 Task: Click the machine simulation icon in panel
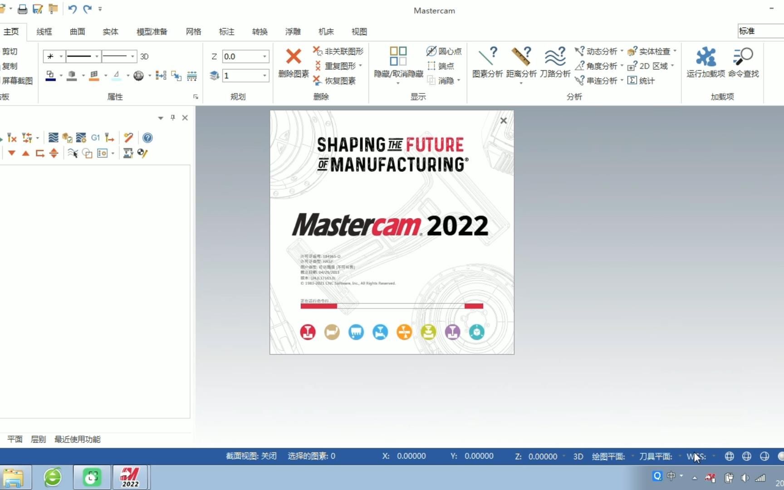tap(128, 153)
